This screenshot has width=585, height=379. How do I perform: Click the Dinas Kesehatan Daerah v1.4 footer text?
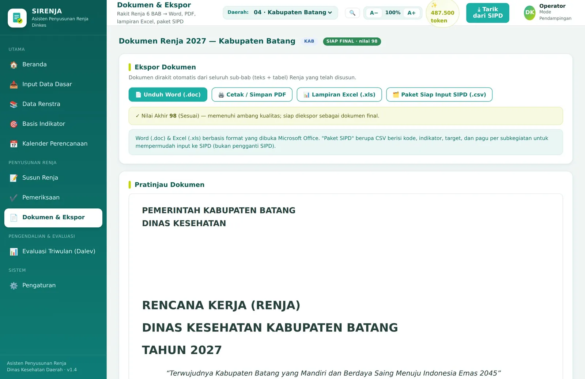coord(42,370)
